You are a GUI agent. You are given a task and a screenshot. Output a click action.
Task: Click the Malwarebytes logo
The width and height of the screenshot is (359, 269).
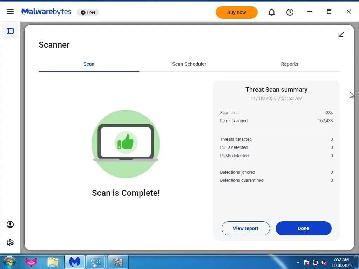click(x=46, y=12)
